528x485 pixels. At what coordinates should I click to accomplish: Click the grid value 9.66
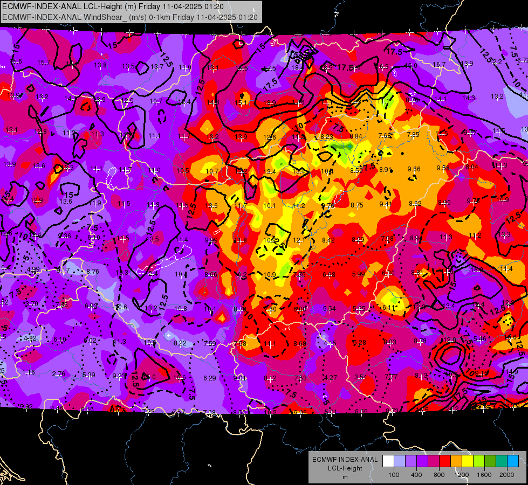(x=414, y=169)
